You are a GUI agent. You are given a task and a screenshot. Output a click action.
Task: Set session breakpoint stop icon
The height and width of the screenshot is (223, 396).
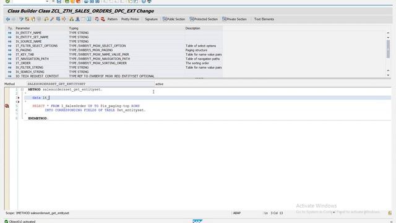pyautogui.click(x=97, y=19)
